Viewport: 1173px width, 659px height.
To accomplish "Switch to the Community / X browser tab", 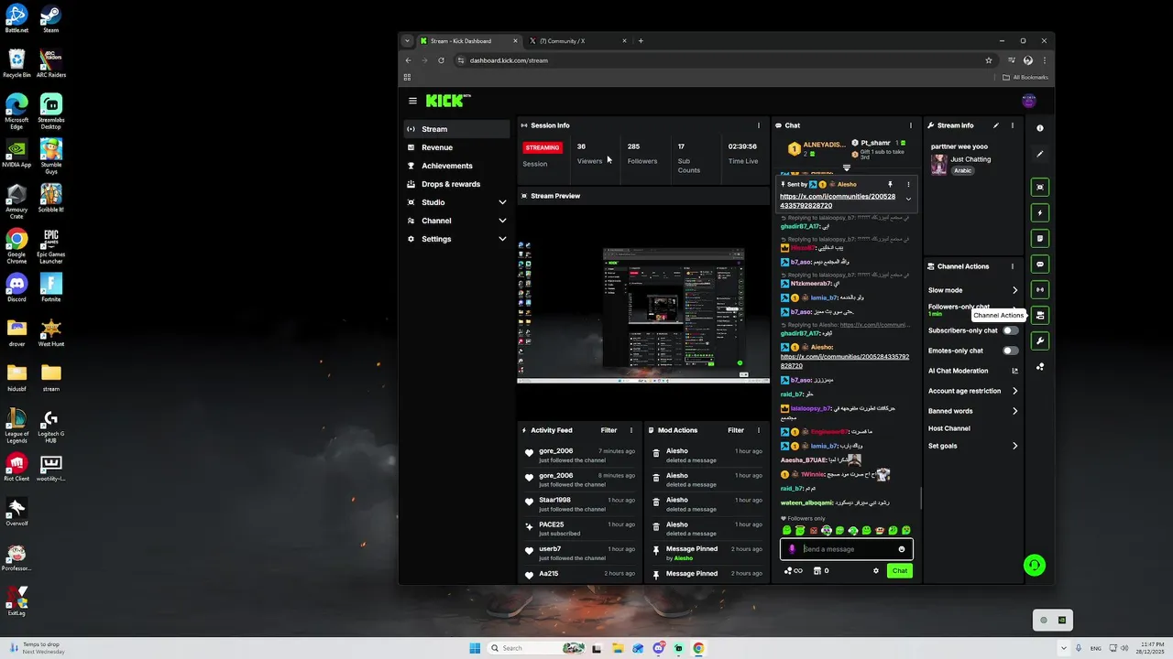I will 577,40.
